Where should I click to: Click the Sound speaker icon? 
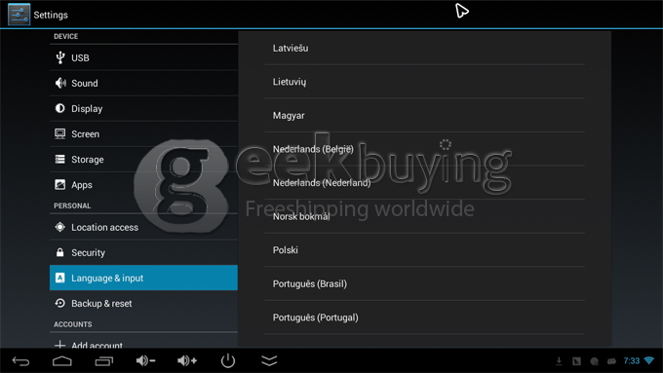(x=60, y=83)
